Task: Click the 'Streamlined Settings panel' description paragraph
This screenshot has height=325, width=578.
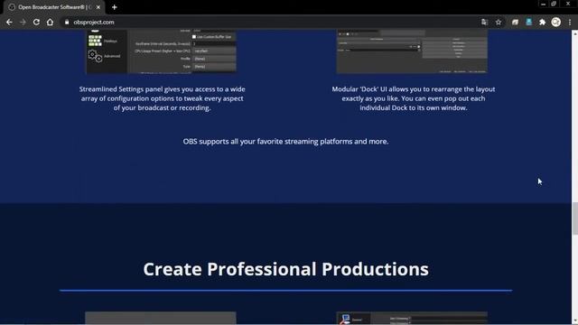Action: tap(162, 98)
